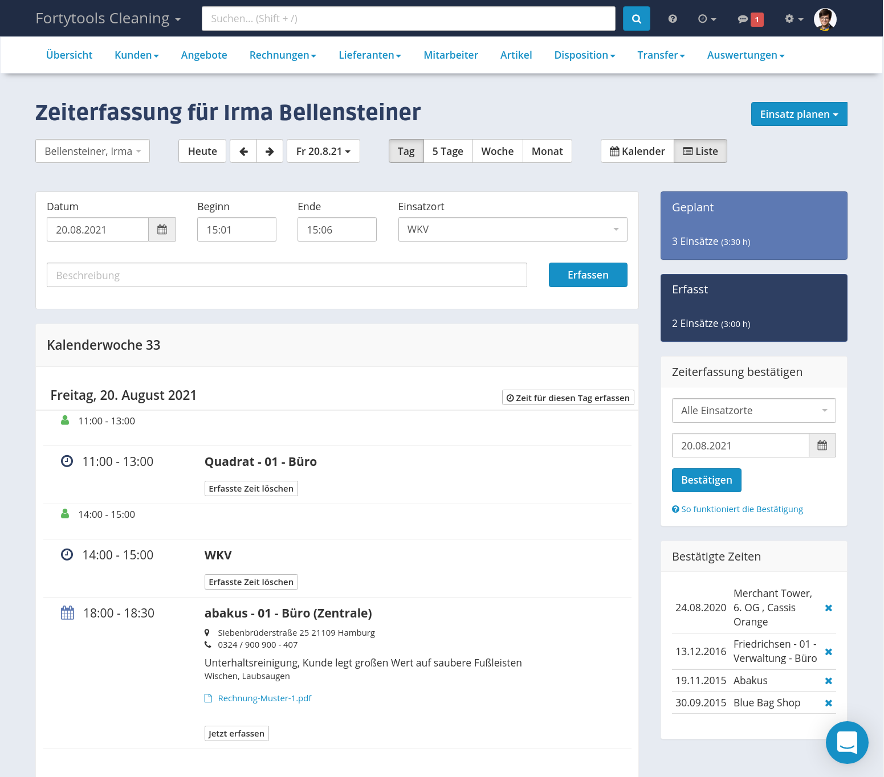
Task: Open the Alle Einsatzorte dropdown
Action: point(754,411)
